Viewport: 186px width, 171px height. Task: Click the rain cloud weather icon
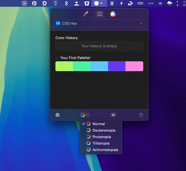click(x=169, y=3)
